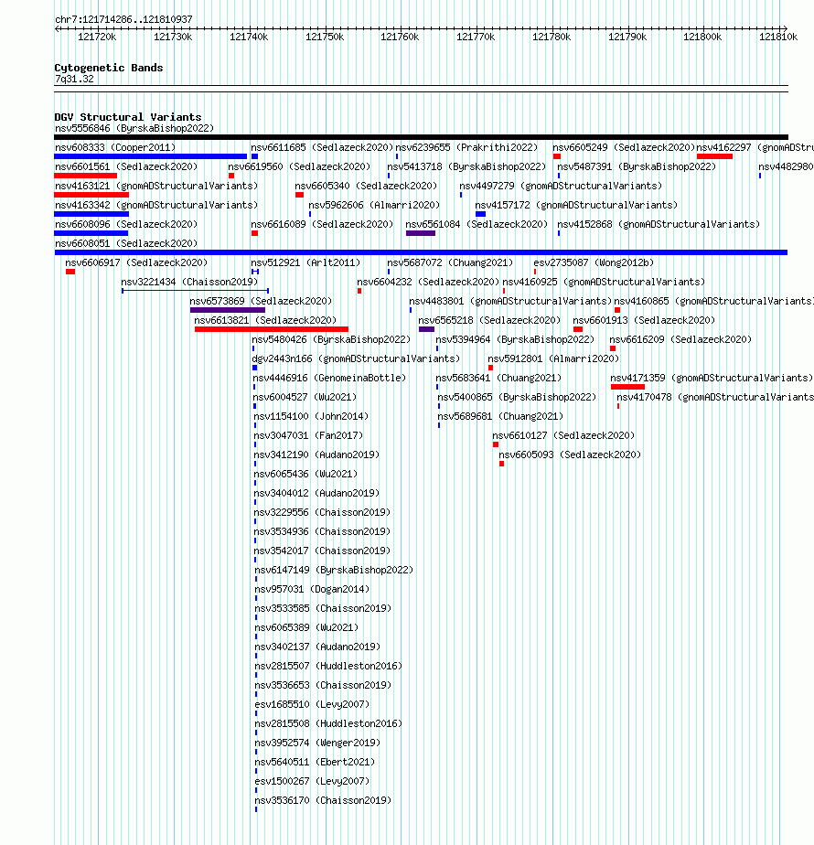Viewport: 814px width, 845px height.
Task: Click nsv5394964 (ByrskaBishop2022) label
Action: (x=515, y=339)
